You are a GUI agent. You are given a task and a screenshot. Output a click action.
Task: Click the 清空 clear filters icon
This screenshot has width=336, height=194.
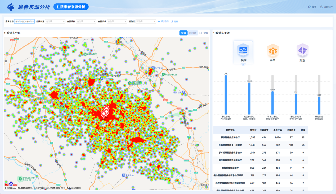point(172,21)
